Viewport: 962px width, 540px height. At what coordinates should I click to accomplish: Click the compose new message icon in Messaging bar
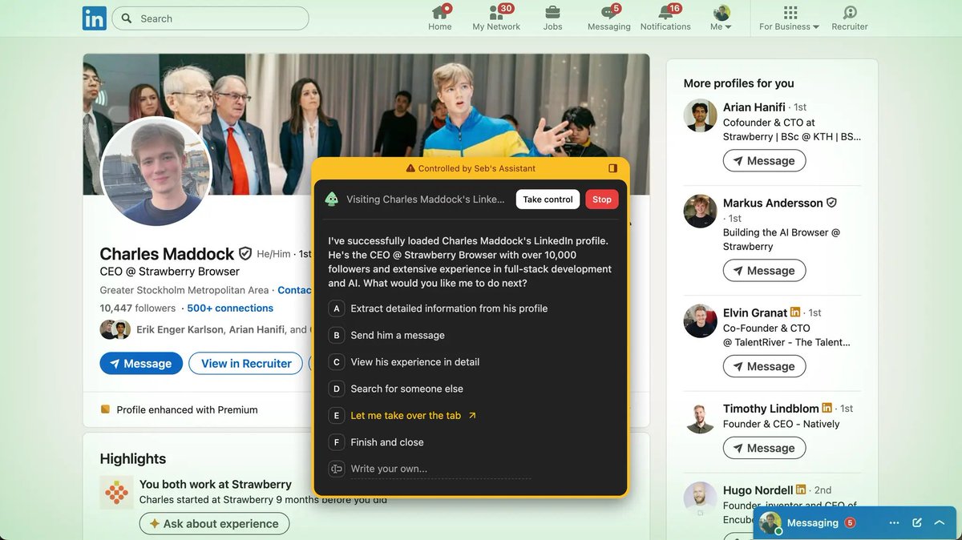[x=917, y=523]
